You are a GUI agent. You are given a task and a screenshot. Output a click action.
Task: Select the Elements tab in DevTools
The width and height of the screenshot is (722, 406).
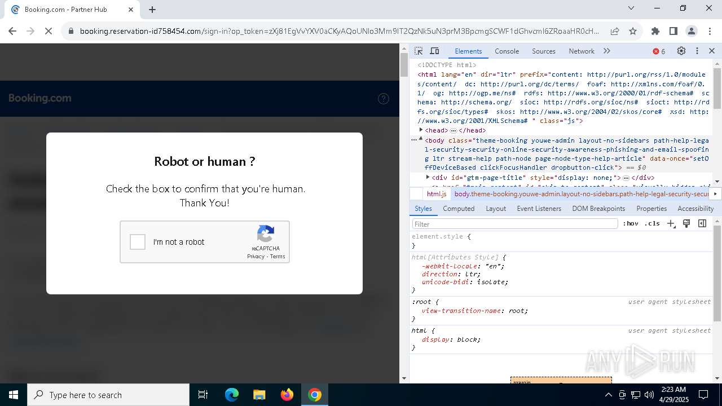tap(468, 51)
